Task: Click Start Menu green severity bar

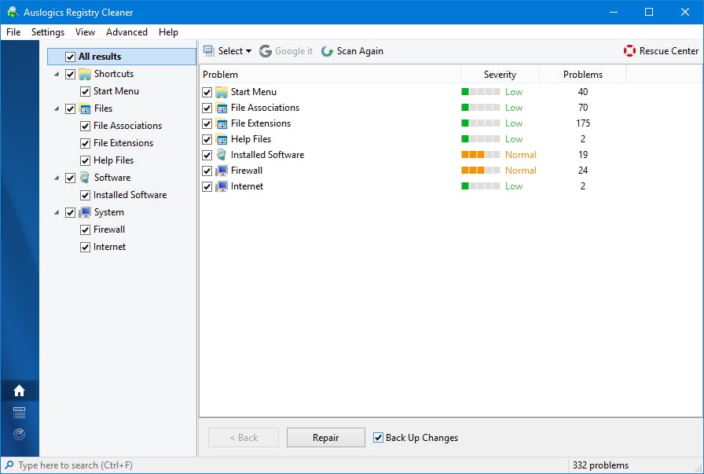Action: 480,92
